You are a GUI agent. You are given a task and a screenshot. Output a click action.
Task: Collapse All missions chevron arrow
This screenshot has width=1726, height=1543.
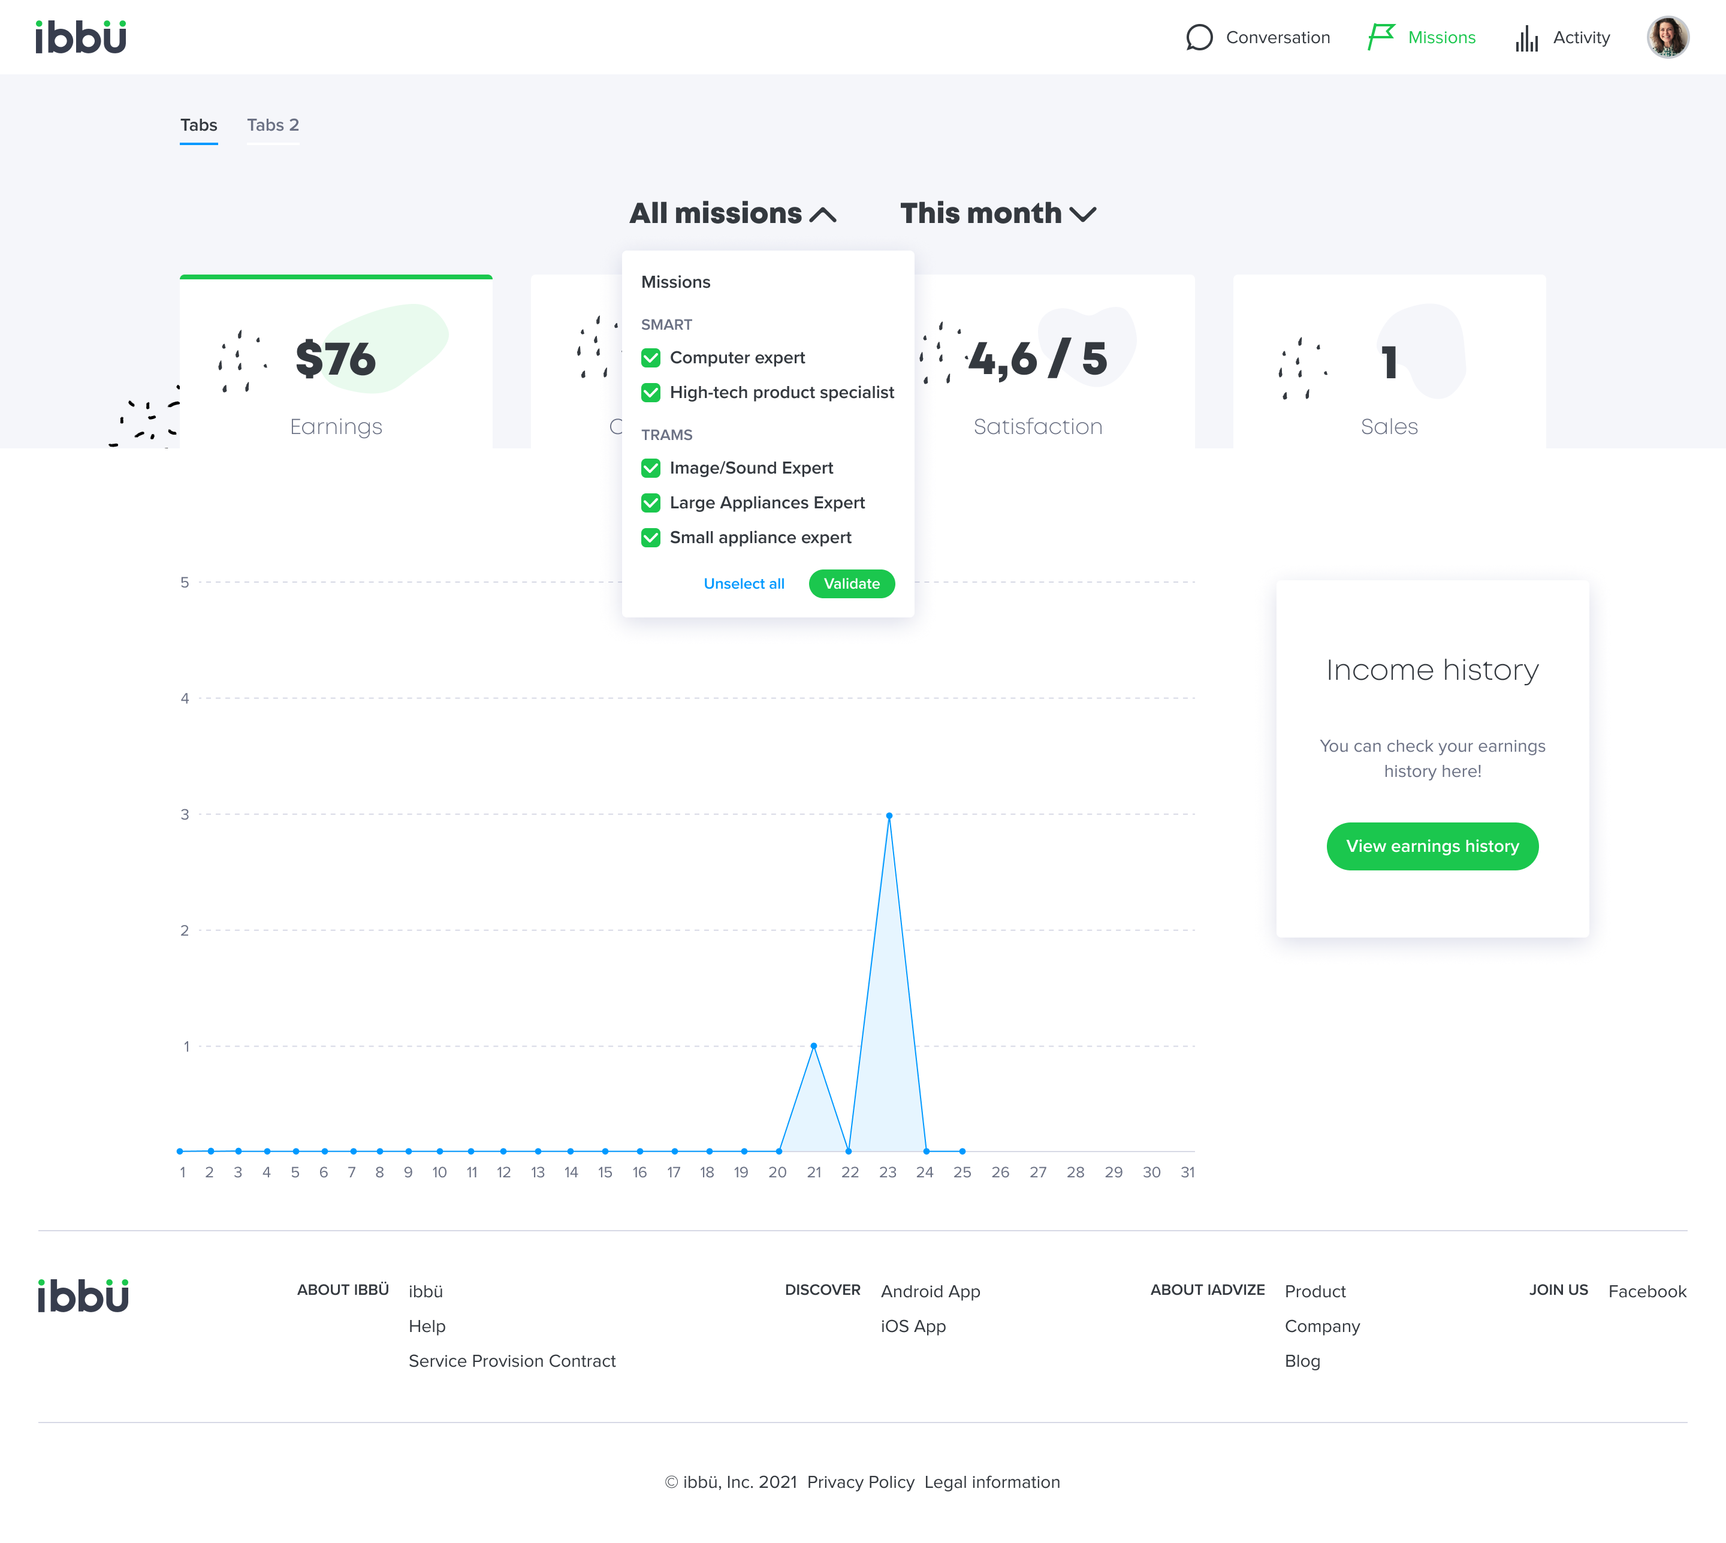[822, 215]
